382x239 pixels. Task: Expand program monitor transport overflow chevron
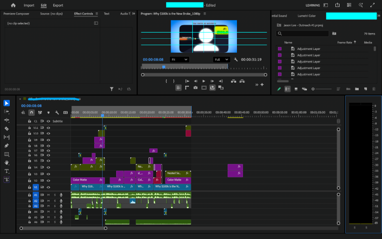[257, 84]
